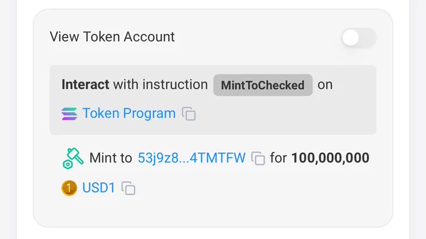Click the word 'on' after MintToChecked
This screenshot has height=239, width=426.
pyautogui.click(x=325, y=85)
